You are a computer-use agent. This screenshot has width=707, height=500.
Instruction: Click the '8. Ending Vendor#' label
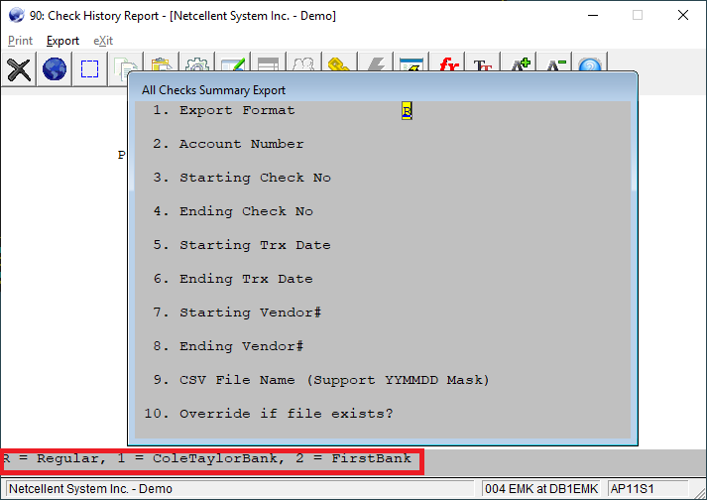[228, 346]
